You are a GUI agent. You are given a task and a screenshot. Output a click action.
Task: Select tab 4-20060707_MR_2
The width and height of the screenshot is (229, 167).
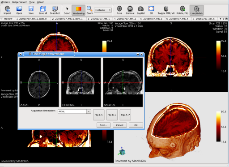(125, 19)
